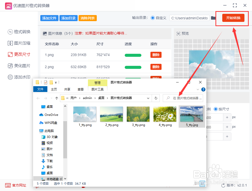
Task: Click the new folder icon in title bar
Action: pos(51,82)
